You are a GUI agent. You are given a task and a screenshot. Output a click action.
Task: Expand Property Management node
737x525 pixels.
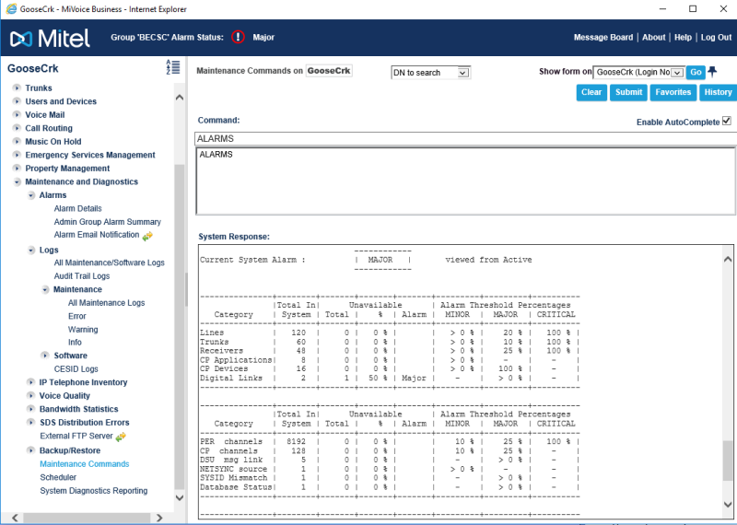coord(17,169)
